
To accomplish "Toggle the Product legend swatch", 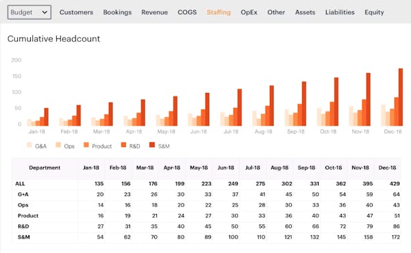I will tap(86, 145).
